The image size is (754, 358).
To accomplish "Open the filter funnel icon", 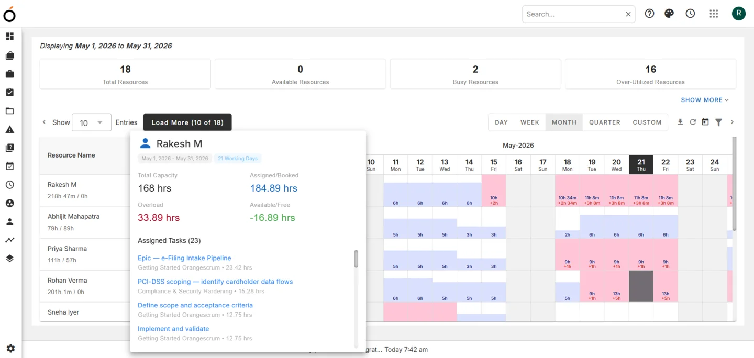I will pyautogui.click(x=719, y=122).
